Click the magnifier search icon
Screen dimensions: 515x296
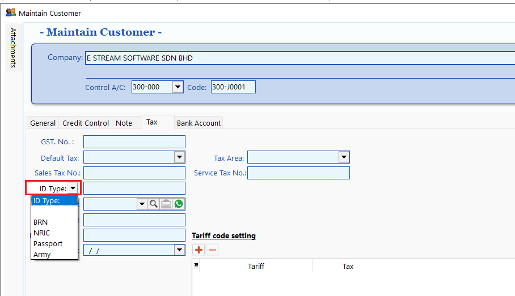153,204
